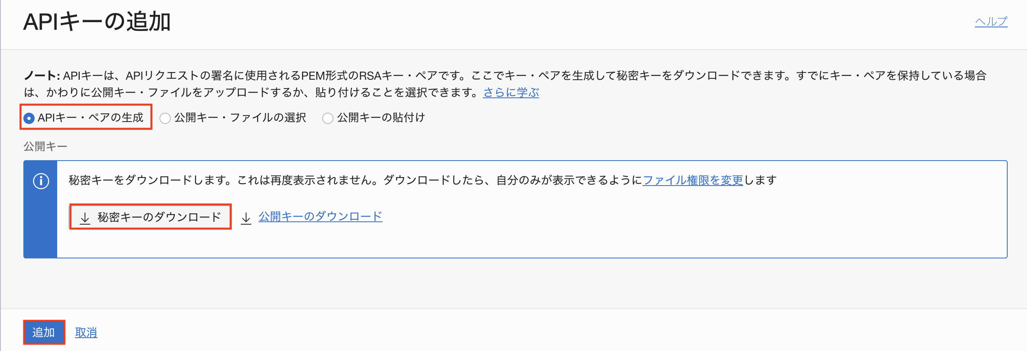Image resolution: width=1027 pixels, height=351 pixels.
Task: Click the download arrow icon beside 公開キーのダウンロード
Action: pos(246,218)
